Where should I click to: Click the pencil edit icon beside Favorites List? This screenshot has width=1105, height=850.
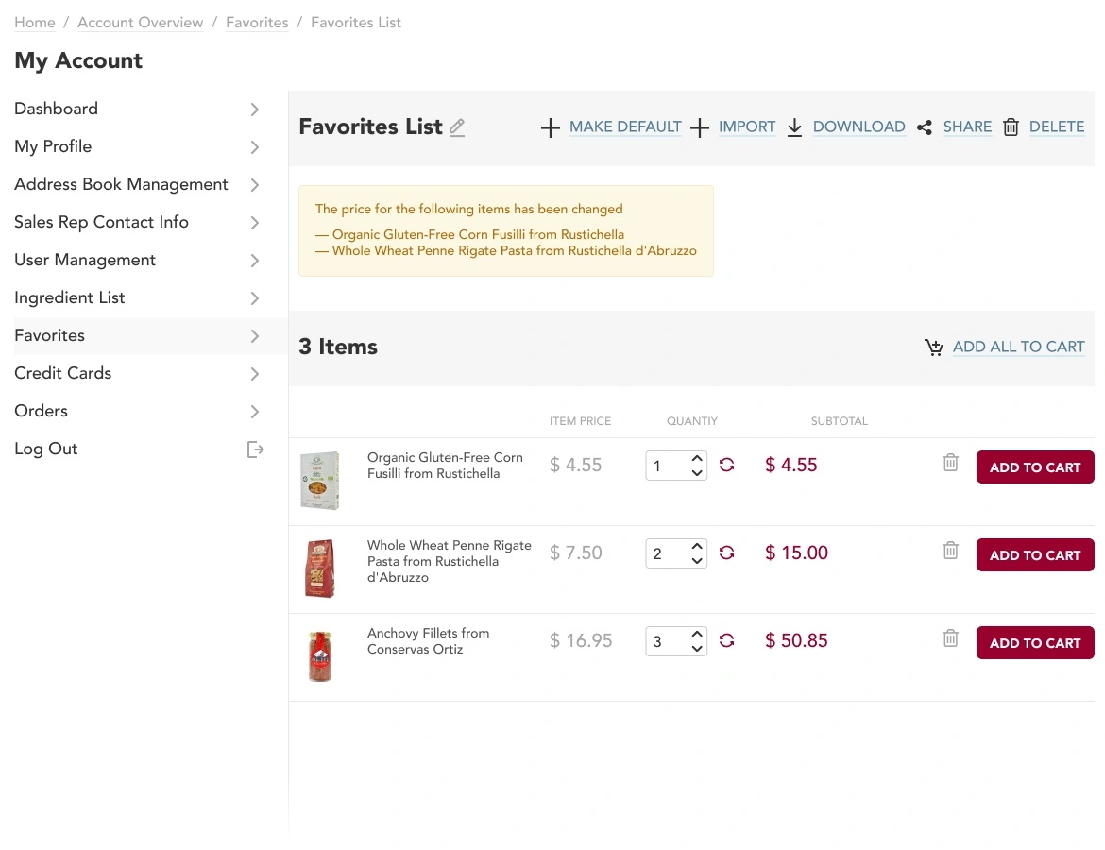[457, 127]
